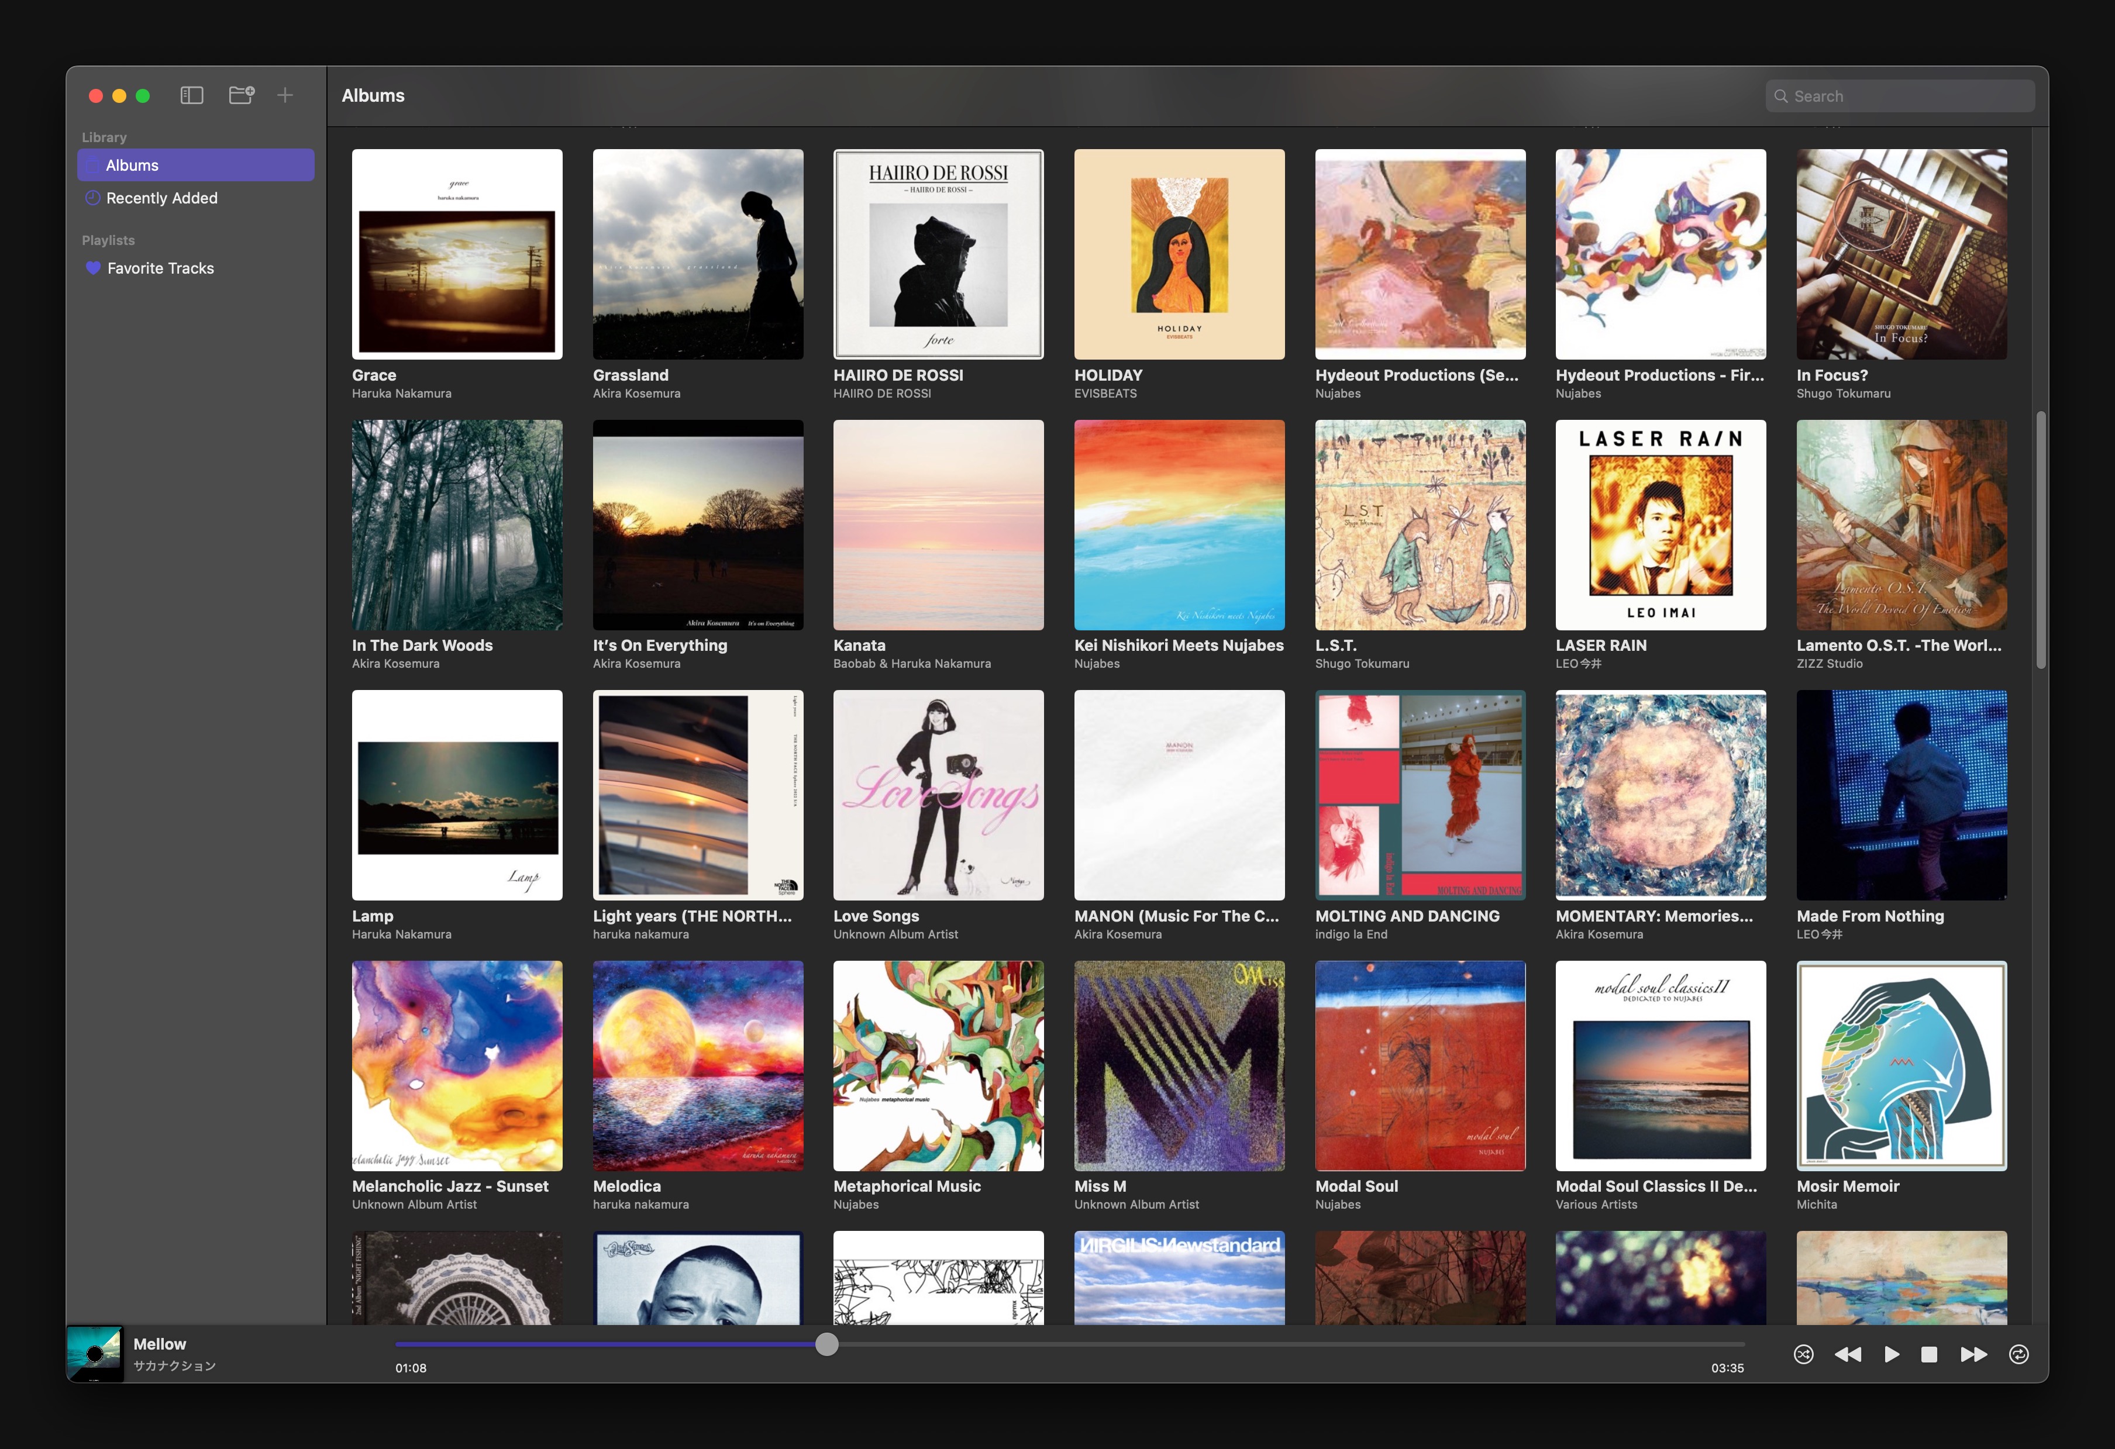Open the MANON album cover
This screenshot has width=2115, height=1449.
pyautogui.click(x=1179, y=795)
